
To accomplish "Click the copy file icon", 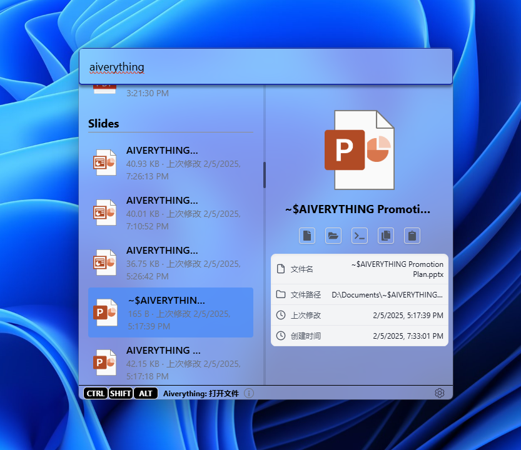I will coord(386,236).
